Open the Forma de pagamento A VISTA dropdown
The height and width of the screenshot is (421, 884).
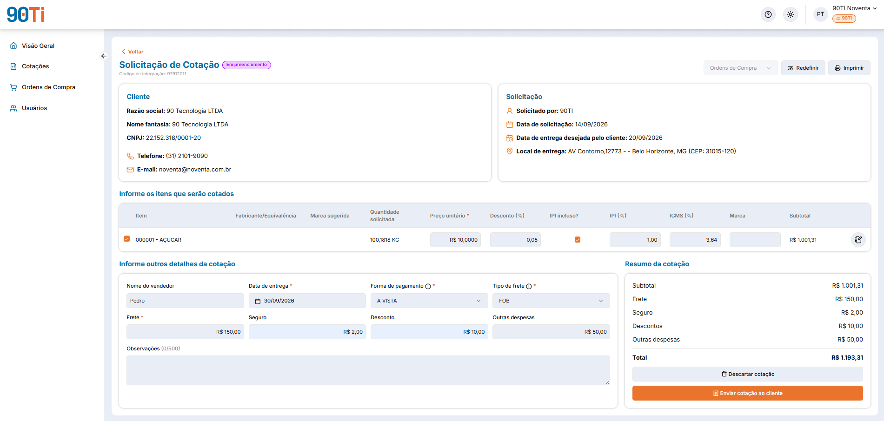pos(429,301)
